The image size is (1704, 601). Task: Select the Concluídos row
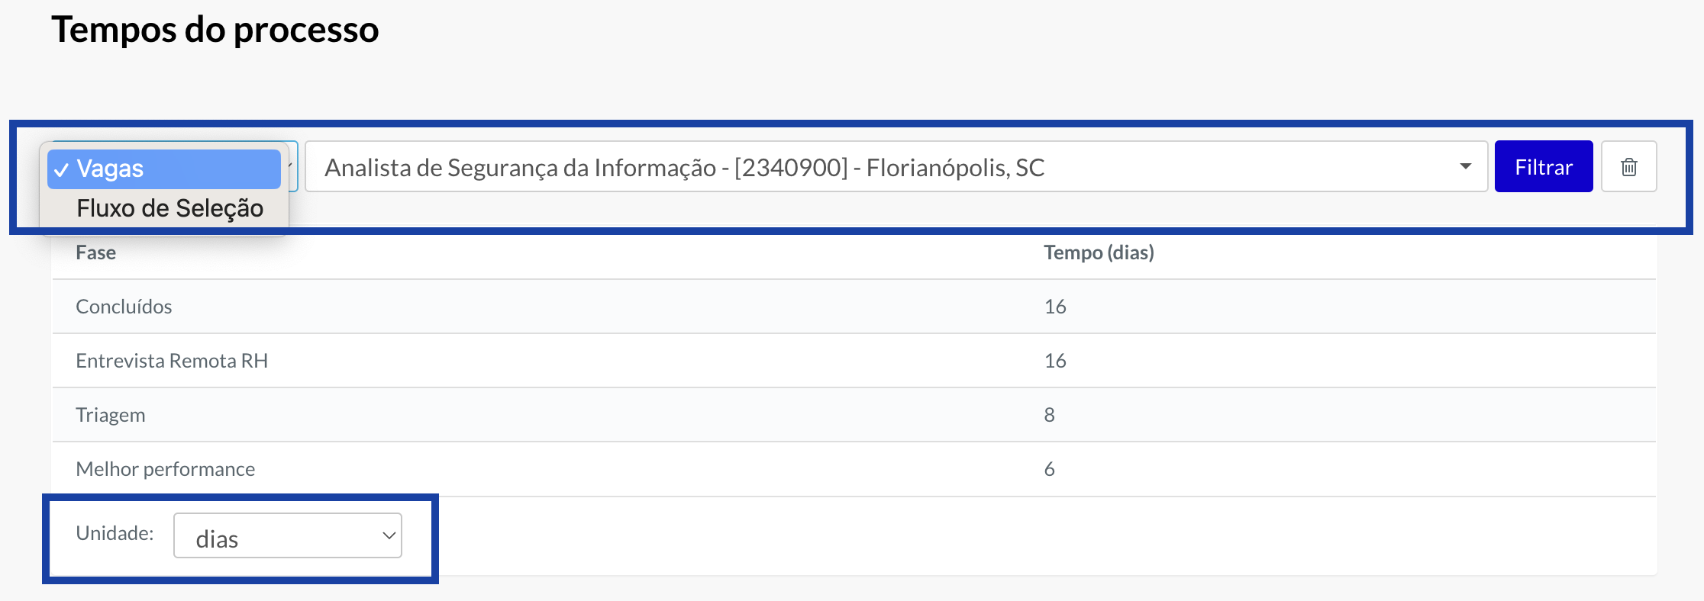124,307
